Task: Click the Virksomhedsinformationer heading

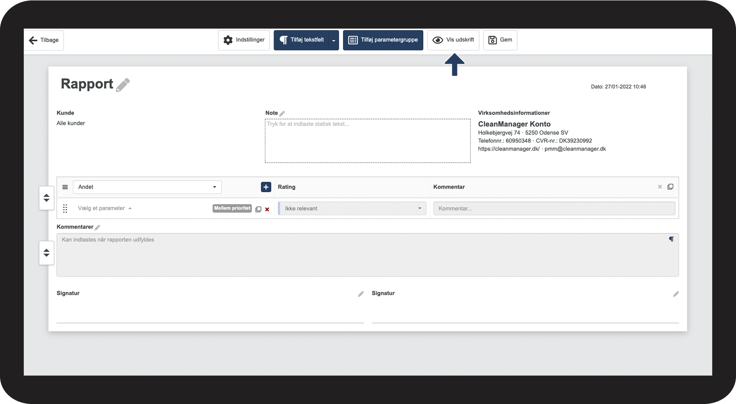Action: click(x=514, y=113)
